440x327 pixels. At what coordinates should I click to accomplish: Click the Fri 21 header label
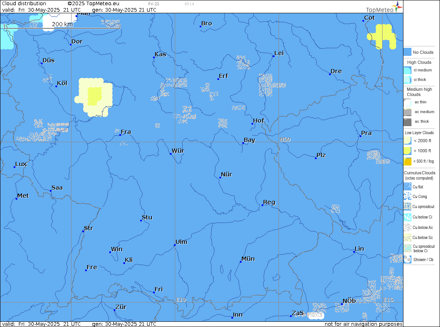tap(154, 4)
